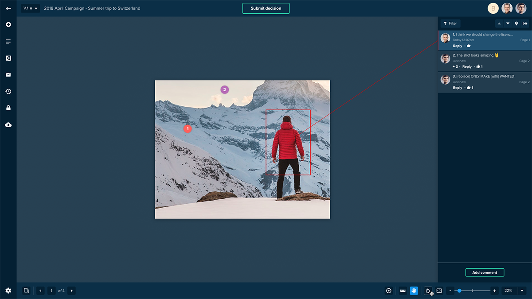The height and width of the screenshot is (299, 532).
Task: Select the ruler measurement tool
Action: pos(403,291)
